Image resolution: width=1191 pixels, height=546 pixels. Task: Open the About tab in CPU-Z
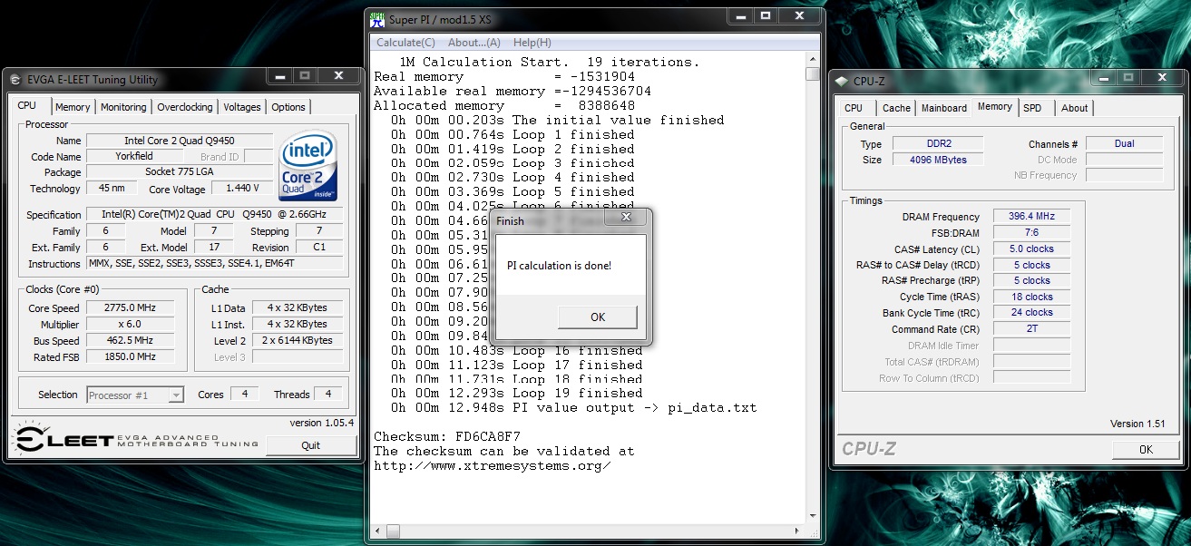(x=1074, y=108)
